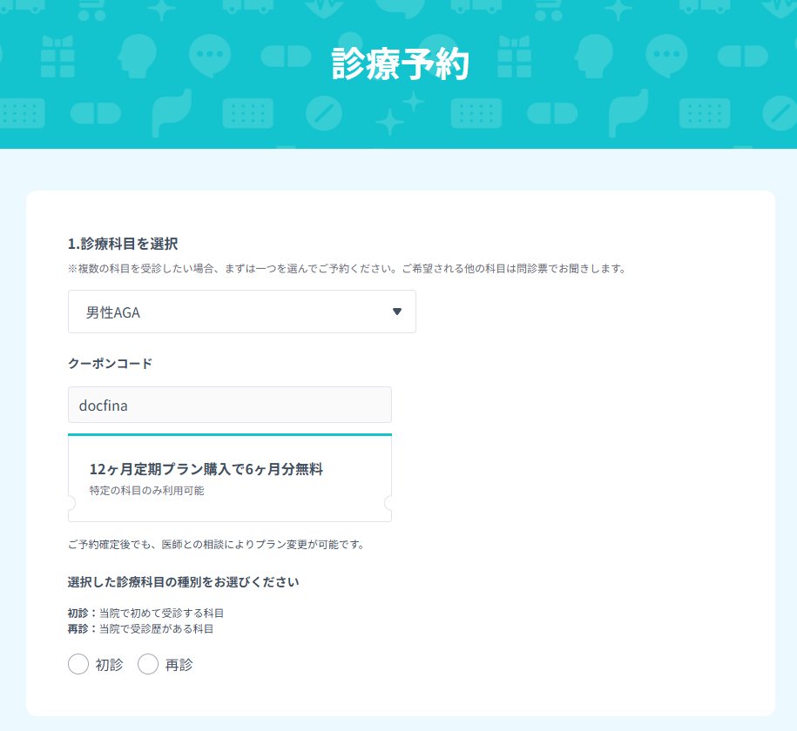This screenshot has height=731, width=797.
Task: Expand the dropdown using its triangle arrow
Action: (x=397, y=312)
